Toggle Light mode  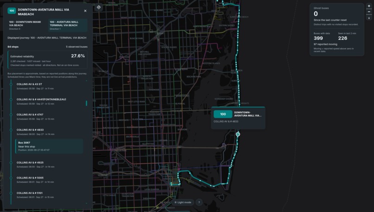(x=183, y=202)
